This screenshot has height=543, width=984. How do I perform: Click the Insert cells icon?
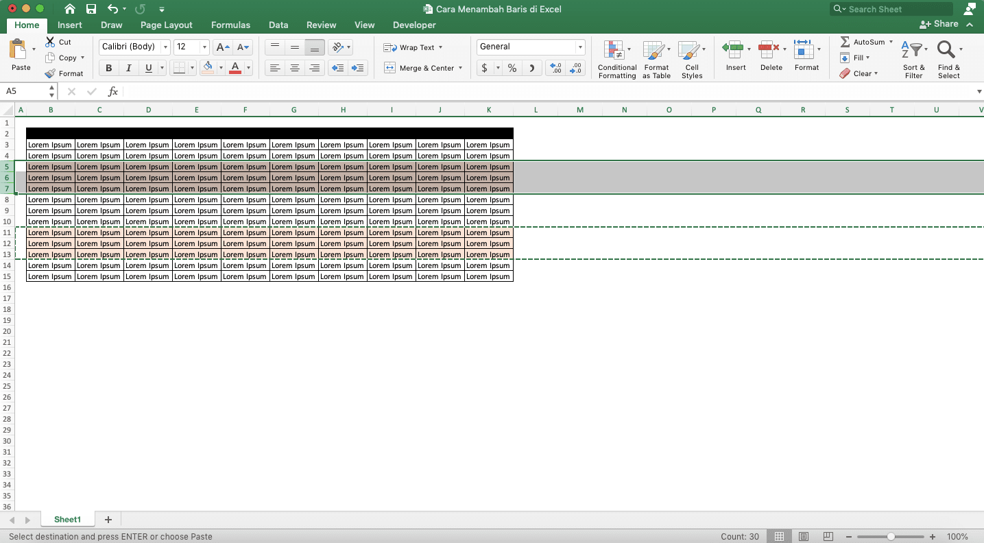[x=733, y=49]
